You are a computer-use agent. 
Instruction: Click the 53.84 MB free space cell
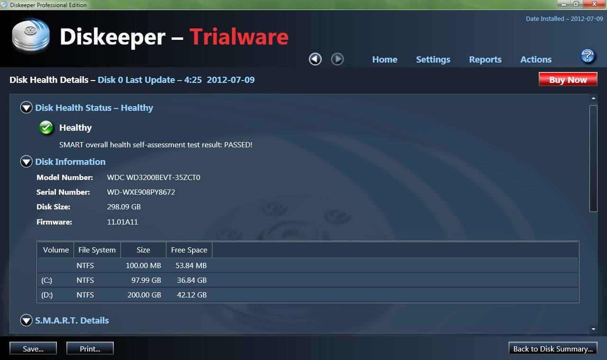pos(191,266)
